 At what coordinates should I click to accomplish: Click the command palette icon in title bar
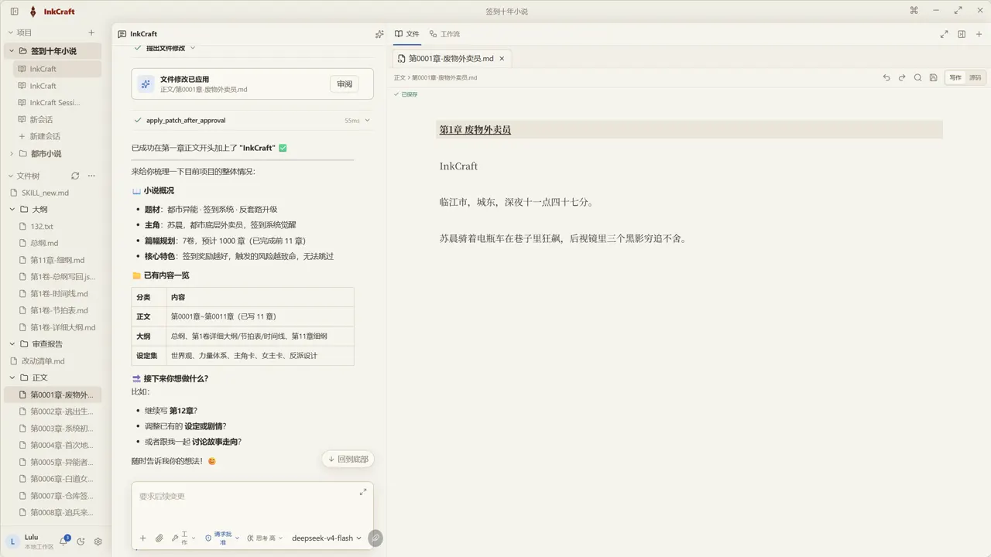[914, 11]
